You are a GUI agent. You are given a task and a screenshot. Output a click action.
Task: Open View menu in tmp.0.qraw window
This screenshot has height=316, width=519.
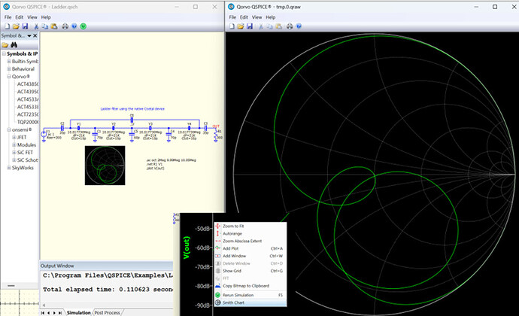point(256,17)
